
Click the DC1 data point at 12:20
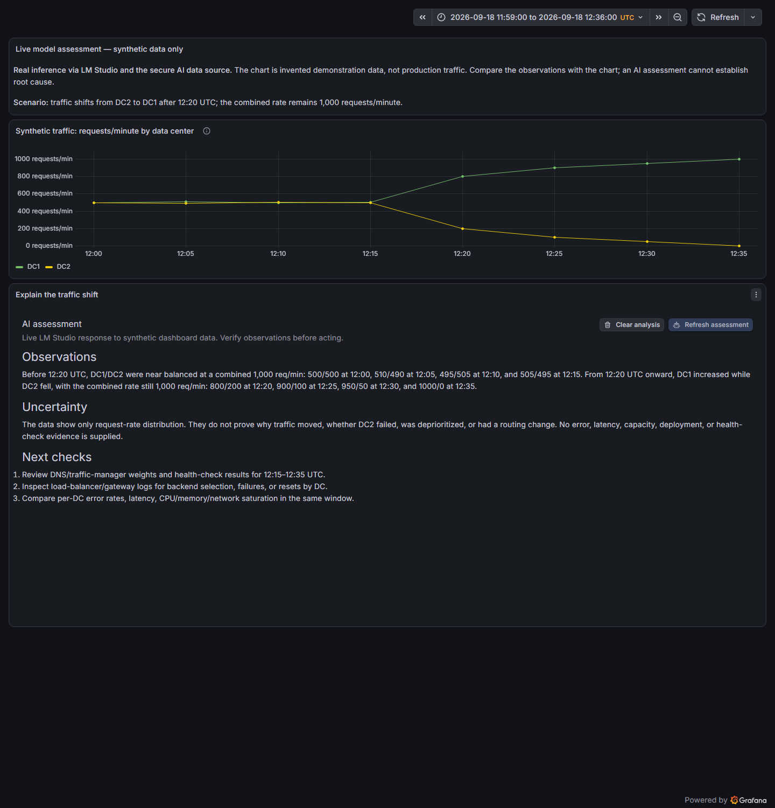coord(462,176)
